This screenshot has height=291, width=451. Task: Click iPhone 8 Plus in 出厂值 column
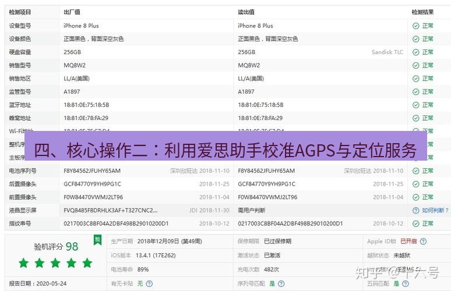(81, 26)
